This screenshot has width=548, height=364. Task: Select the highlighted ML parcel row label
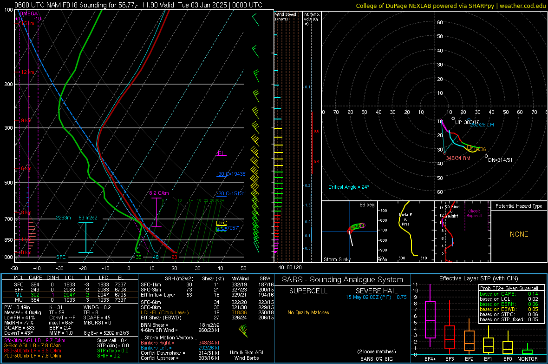[19, 295]
